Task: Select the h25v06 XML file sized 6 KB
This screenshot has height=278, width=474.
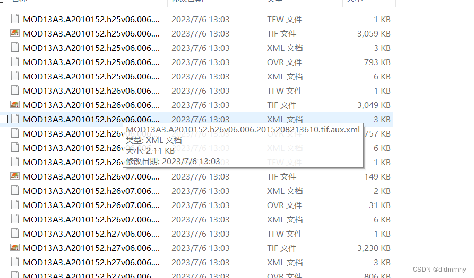Action: click(196, 76)
